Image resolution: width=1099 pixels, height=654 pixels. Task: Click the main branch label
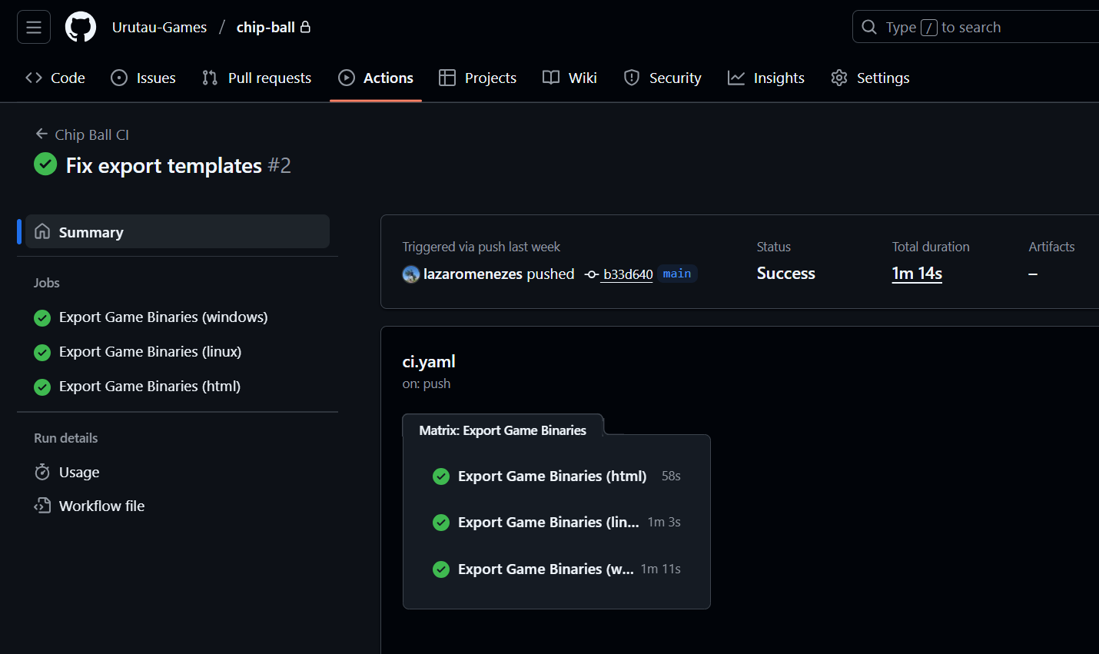677,274
